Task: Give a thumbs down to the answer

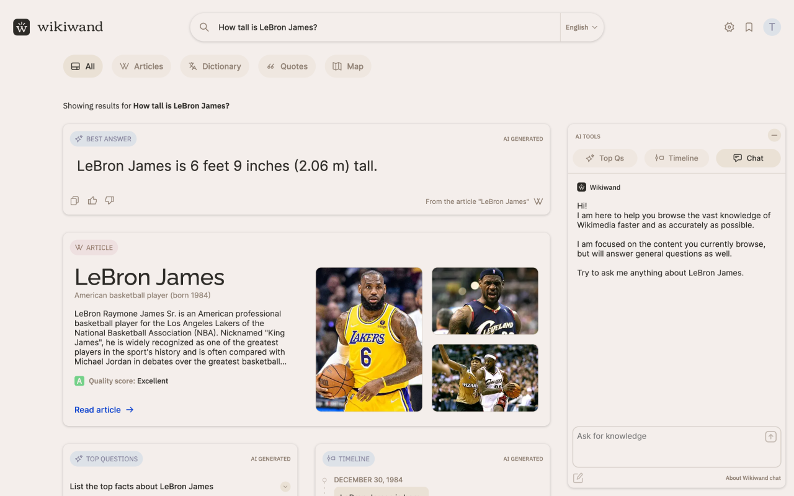Action: tap(109, 200)
